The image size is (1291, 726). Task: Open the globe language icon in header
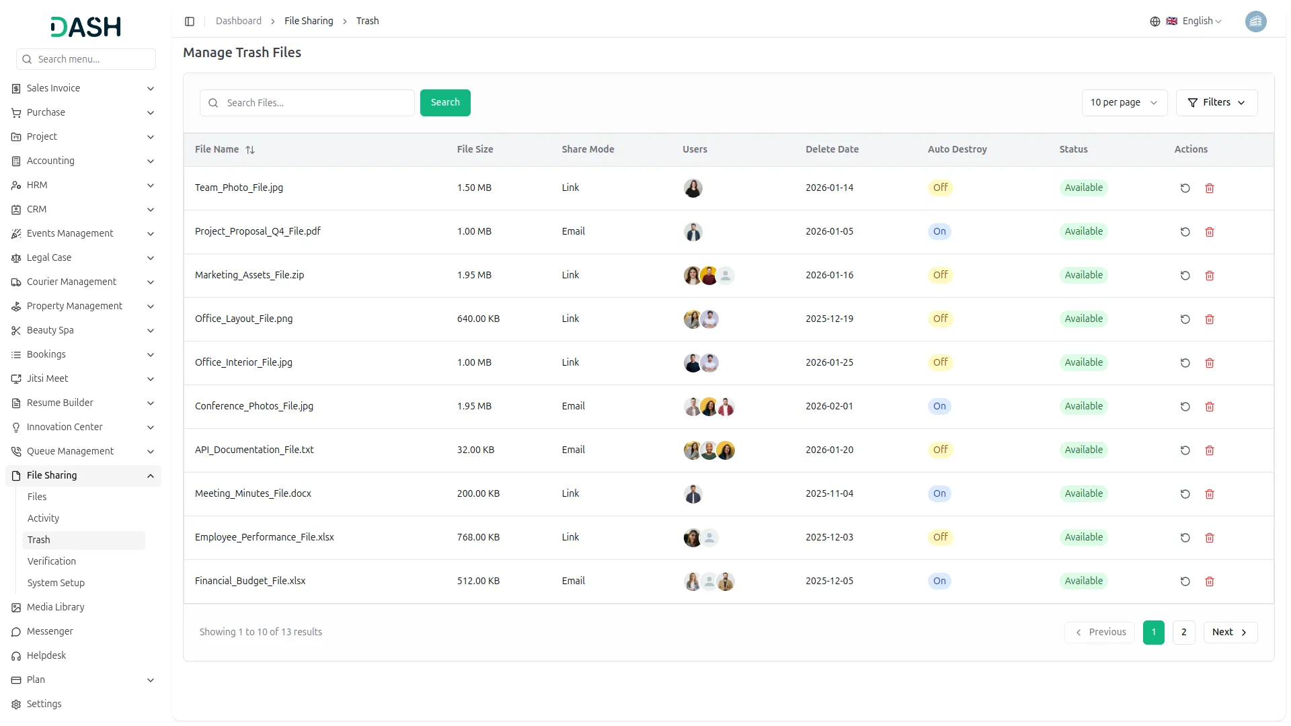[x=1155, y=21]
